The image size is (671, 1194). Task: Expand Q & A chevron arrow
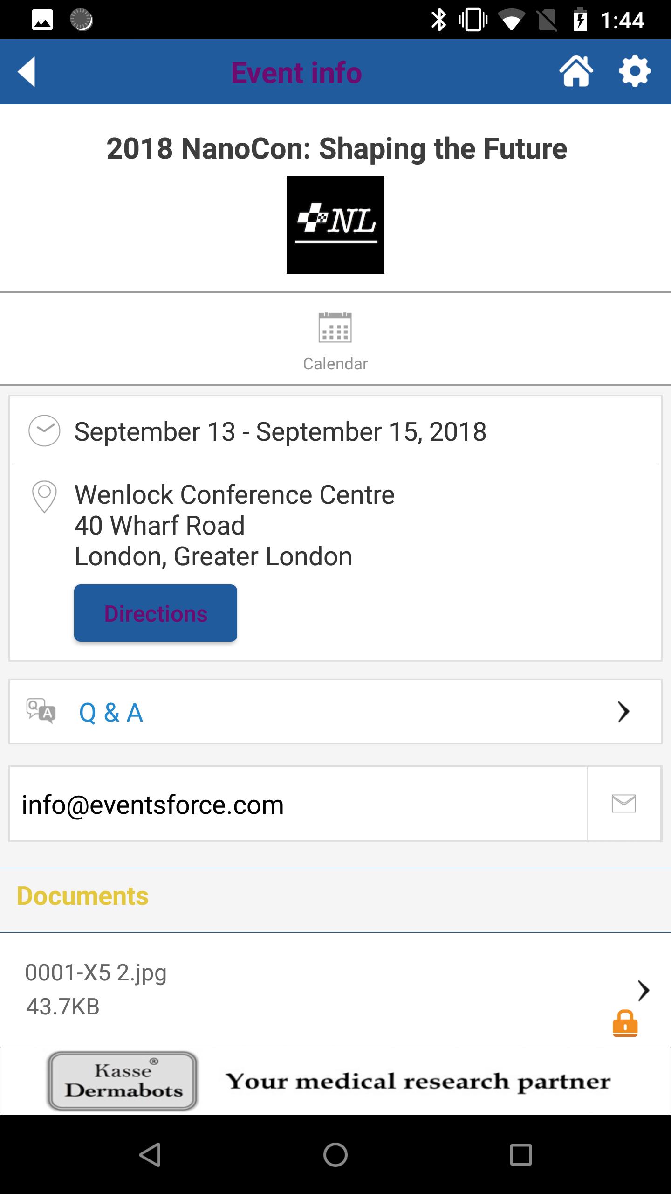pyautogui.click(x=623, y=712)
